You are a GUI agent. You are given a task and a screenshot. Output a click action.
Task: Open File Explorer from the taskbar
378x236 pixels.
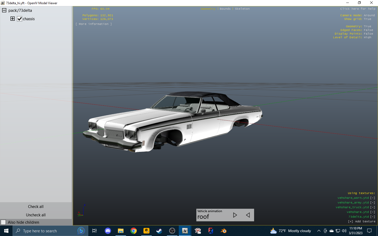click(x=120, y=231)
